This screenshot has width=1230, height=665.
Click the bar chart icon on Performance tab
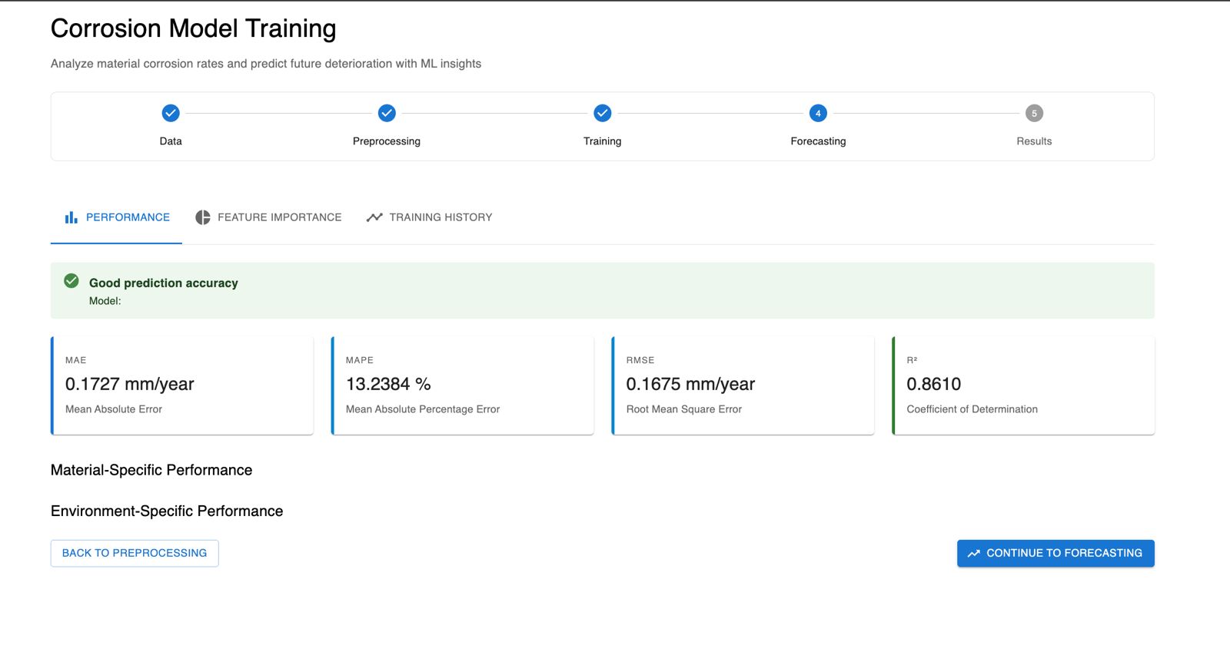71,217
